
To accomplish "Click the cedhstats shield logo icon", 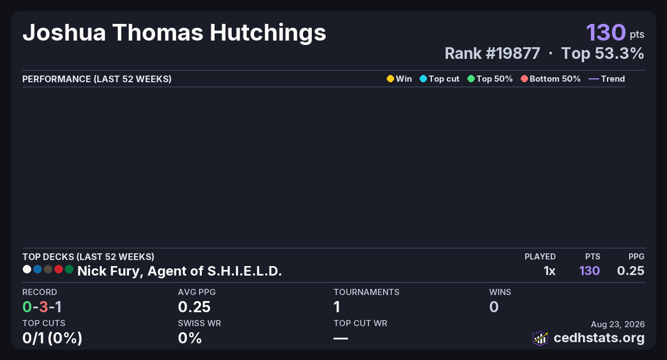I will 540,338.
